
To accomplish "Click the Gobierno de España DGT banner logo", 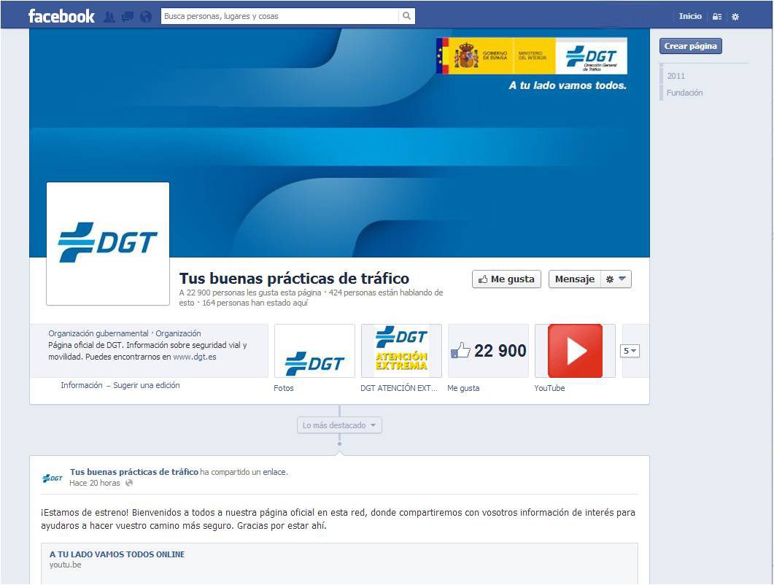I will pos(532,55).
